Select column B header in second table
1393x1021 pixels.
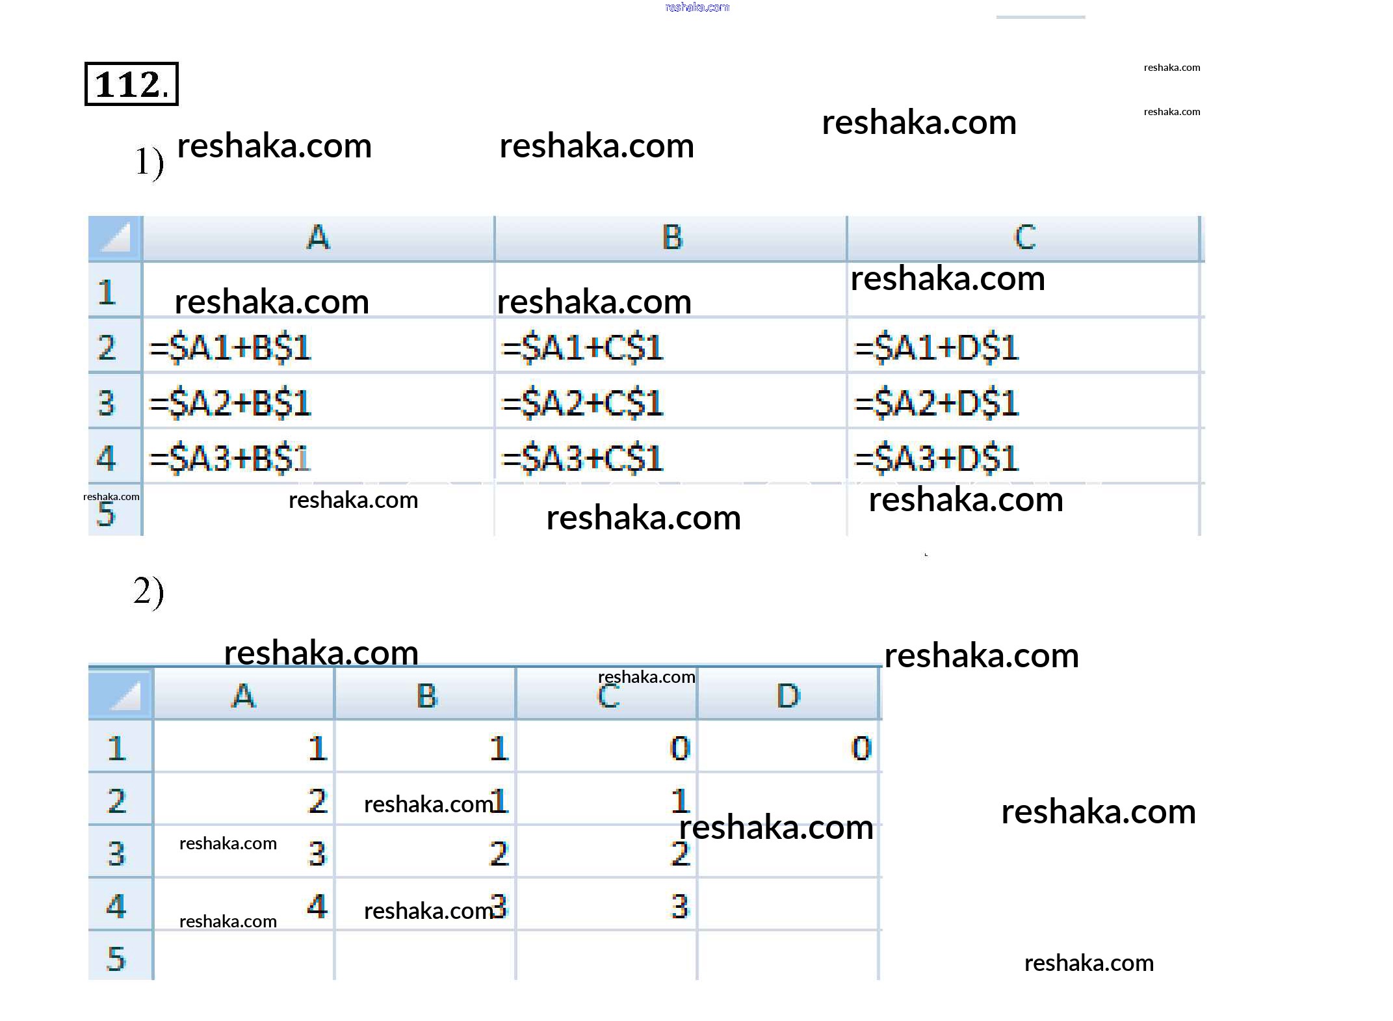426,696
